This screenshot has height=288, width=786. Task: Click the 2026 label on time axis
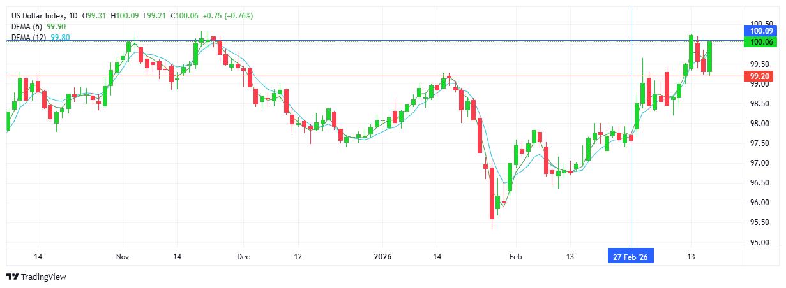pyautogui.click(x=382, y=256)
